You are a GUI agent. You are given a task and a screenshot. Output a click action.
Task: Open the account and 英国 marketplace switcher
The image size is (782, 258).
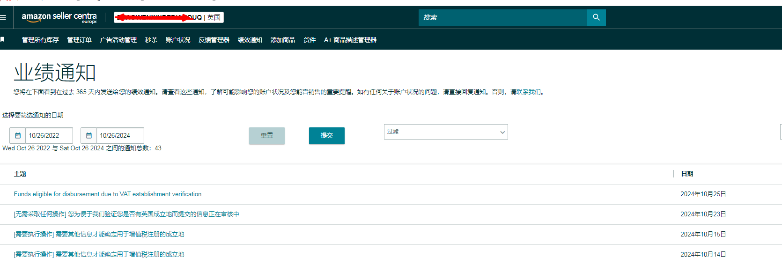(169, 17)
